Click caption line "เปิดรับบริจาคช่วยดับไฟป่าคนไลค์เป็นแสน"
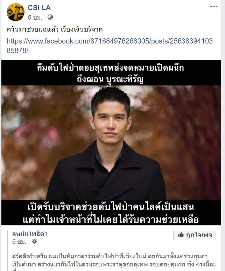The height and width of the screenshot is (271, 225). pyautogui.click(x=111, y=207)
